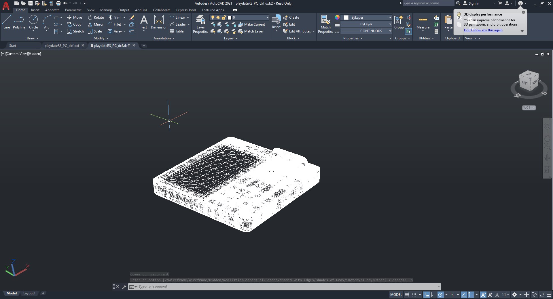
Task: Open the Measure utility
Action: 423,22
